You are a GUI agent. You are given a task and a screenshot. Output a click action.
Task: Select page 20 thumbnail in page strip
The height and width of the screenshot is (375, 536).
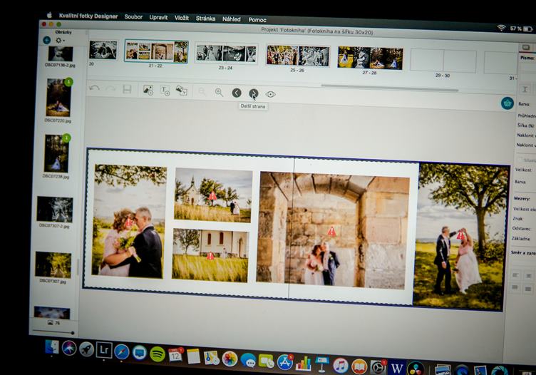pyautogui.click(x=103, y=50)
